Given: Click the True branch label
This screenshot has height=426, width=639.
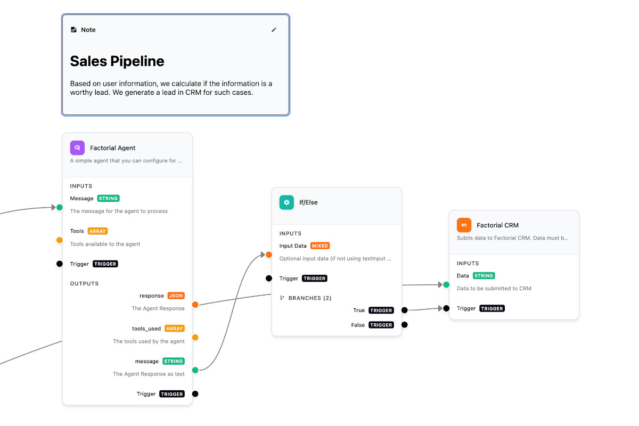Looking at the screenshot, I should [359, 310].
